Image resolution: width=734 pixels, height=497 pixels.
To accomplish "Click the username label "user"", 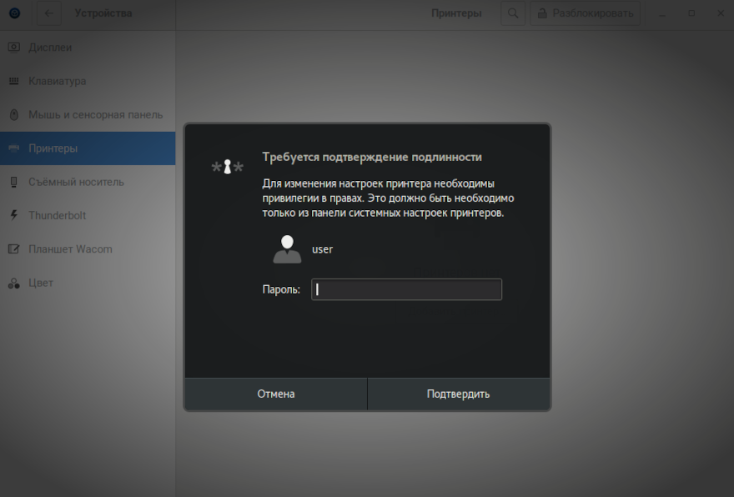I will pyautogui.click(x=322, y=248).
